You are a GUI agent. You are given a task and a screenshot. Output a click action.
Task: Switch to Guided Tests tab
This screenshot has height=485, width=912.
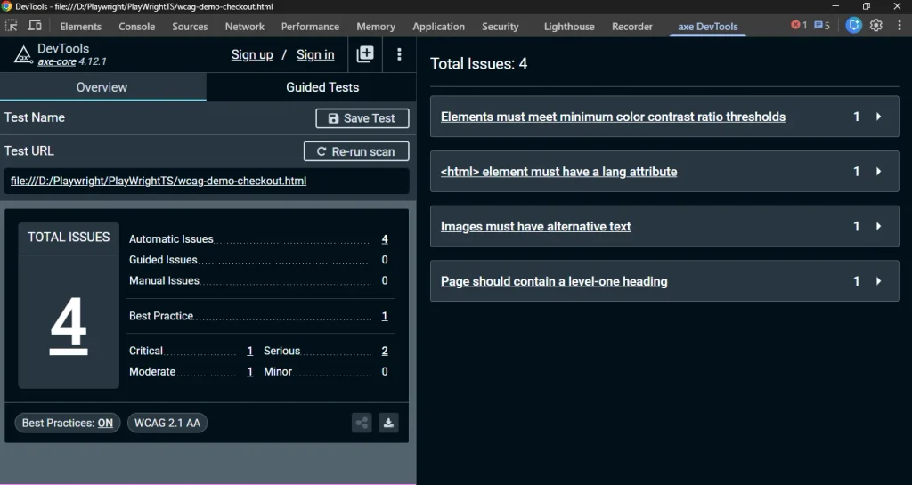pos(322,87)
